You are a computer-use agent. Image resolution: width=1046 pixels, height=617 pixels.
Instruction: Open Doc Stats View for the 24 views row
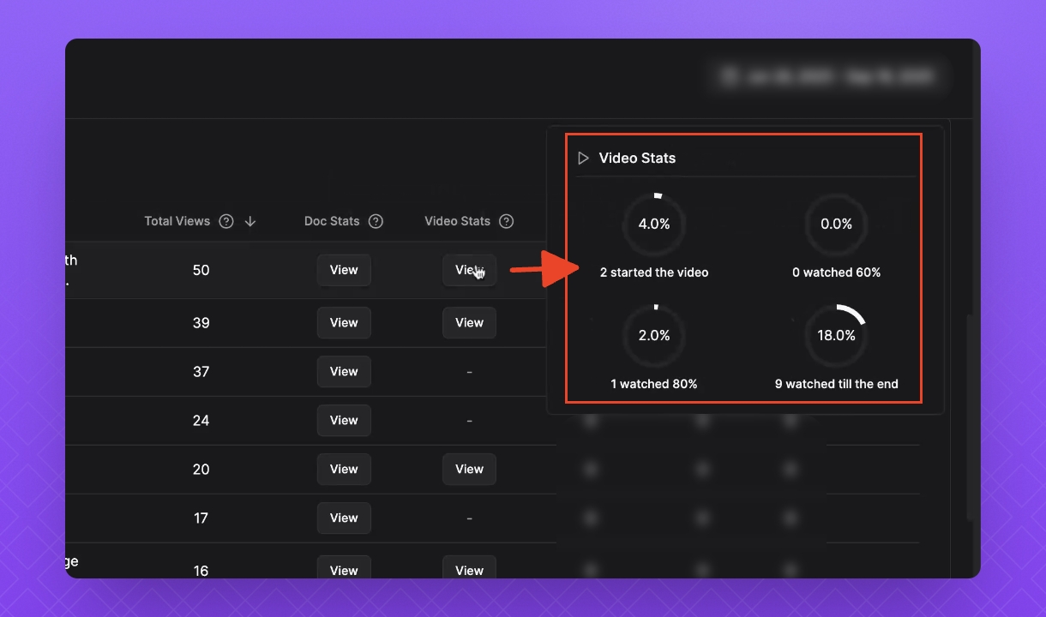[344, 421]
